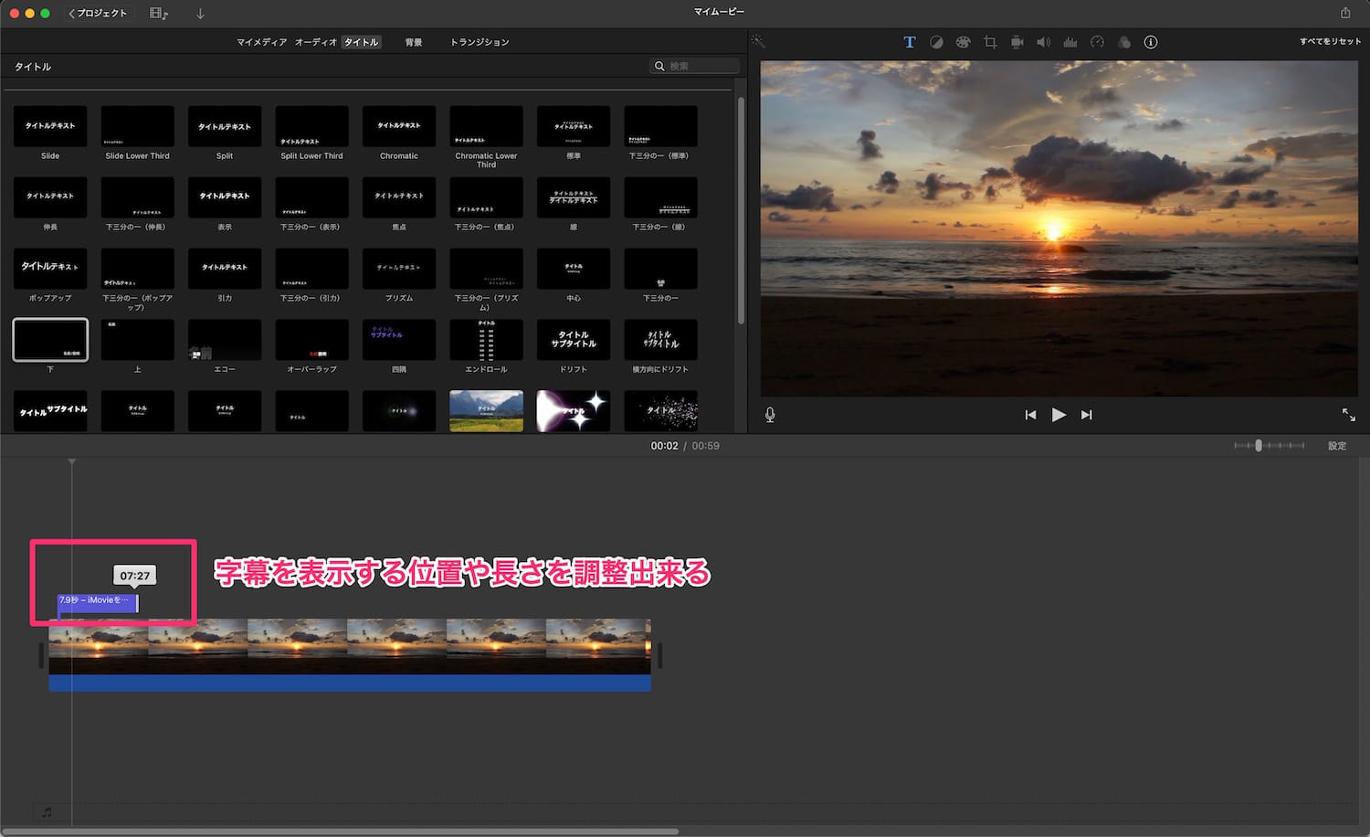The width and height of the screenshot is (1370, 837).
Task: Open the clip information icon
Action: click(1151, 42)
